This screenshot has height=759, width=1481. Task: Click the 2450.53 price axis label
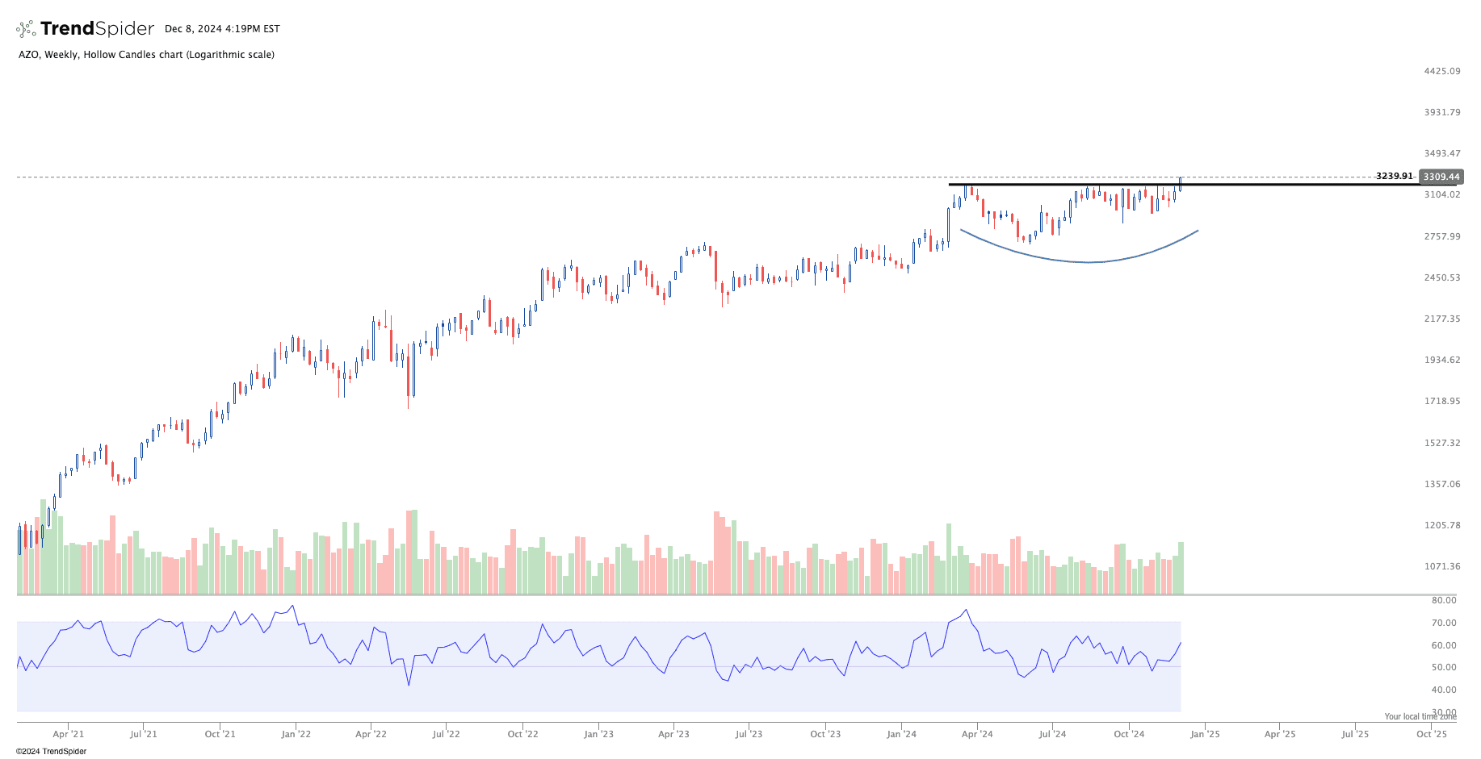pos(1441,277)
